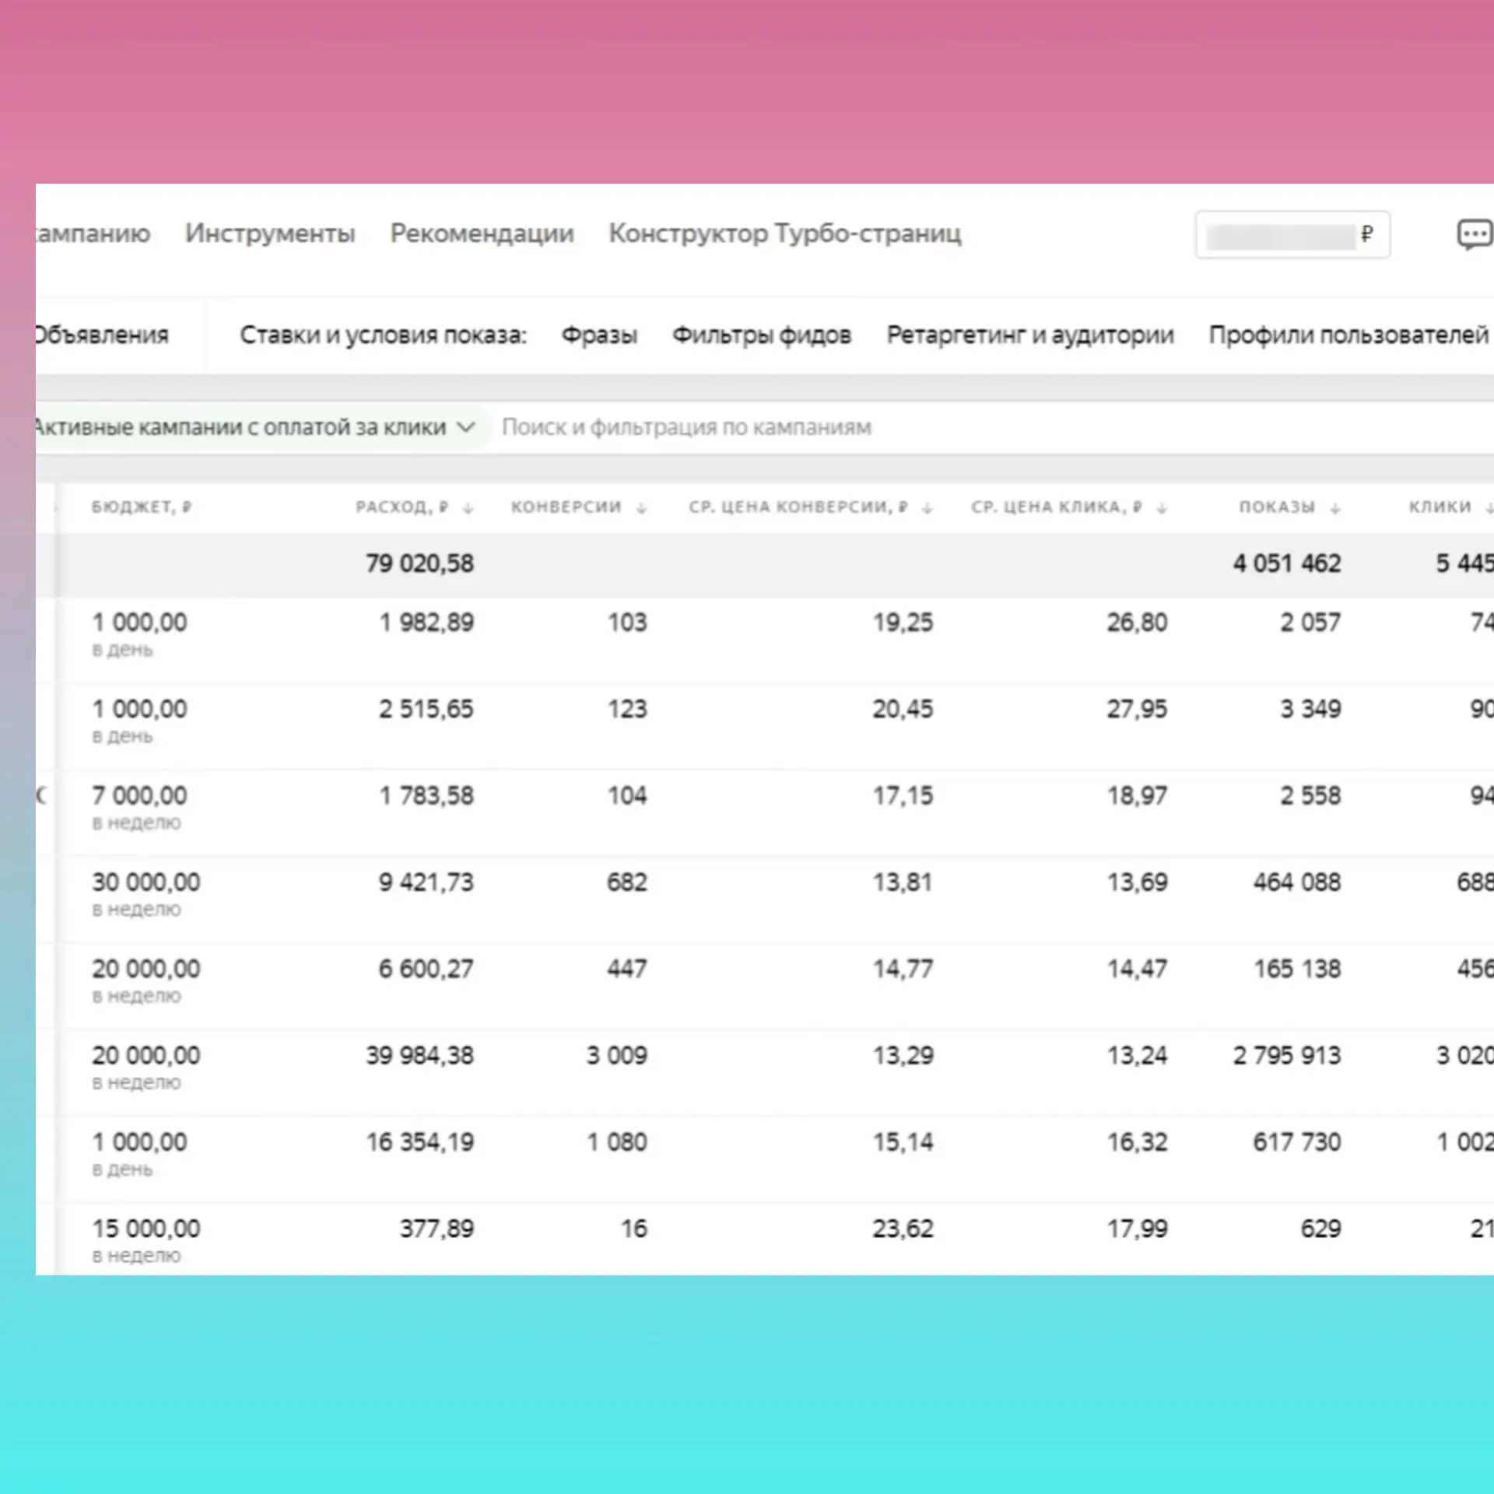Click budget 7 000,00 в неделю
Viewport: 1494px width, 1494px height.
tap(140, 807)
